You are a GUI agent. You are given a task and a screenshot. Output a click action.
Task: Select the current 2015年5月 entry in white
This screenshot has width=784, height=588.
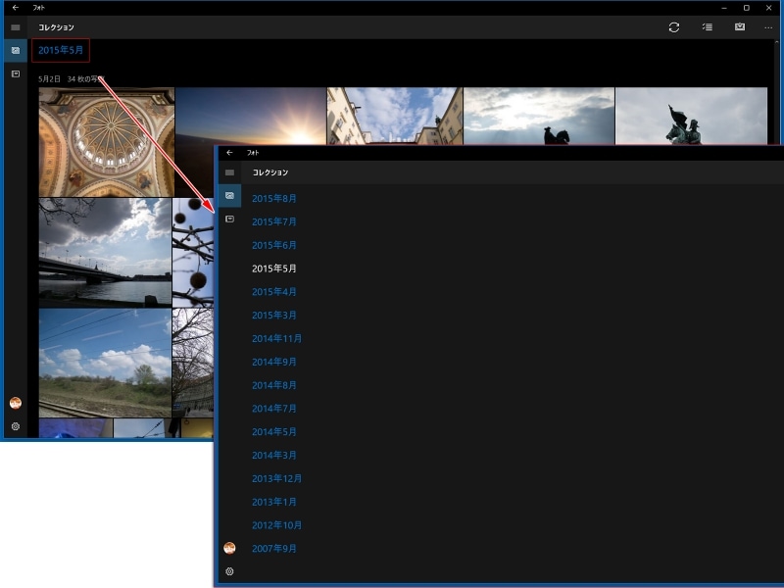tap(274, 269)
